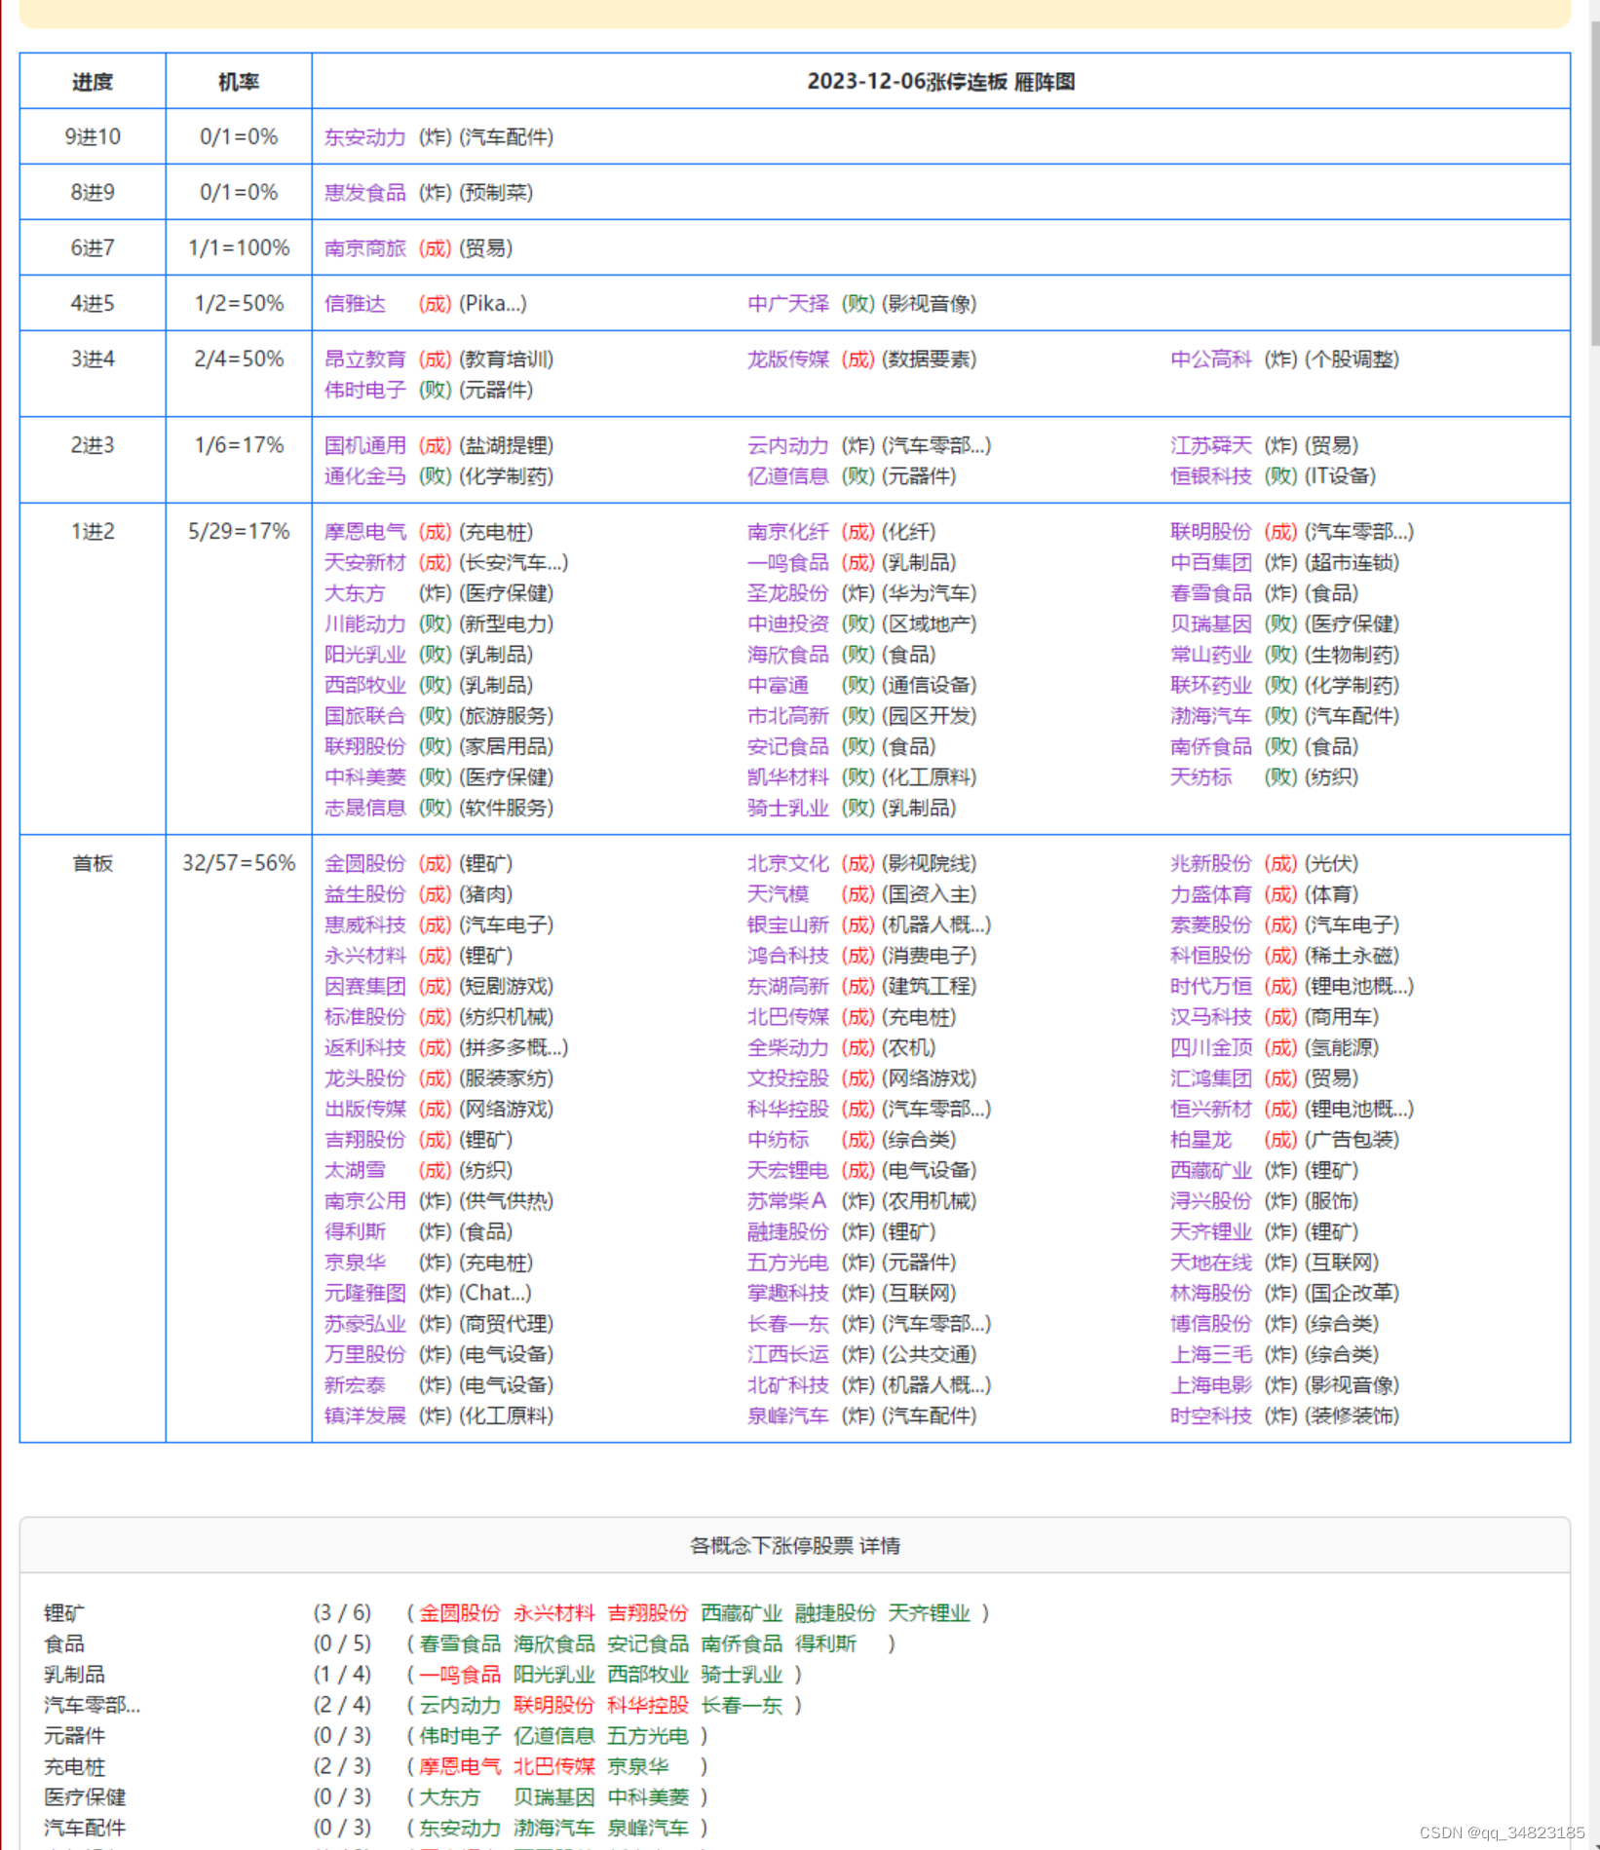This screenshot has width=1600, height=1850.
Task: Click the 伟时电子 link in 3进4 row
Action: tap(365, 390)
